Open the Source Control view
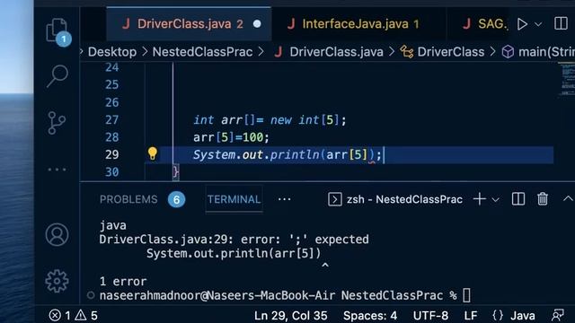575x323 pixels. click(x=57, y=123)
